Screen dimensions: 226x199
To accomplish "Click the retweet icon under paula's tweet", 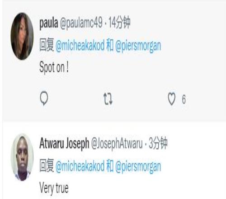I will [x=108, y=99].
